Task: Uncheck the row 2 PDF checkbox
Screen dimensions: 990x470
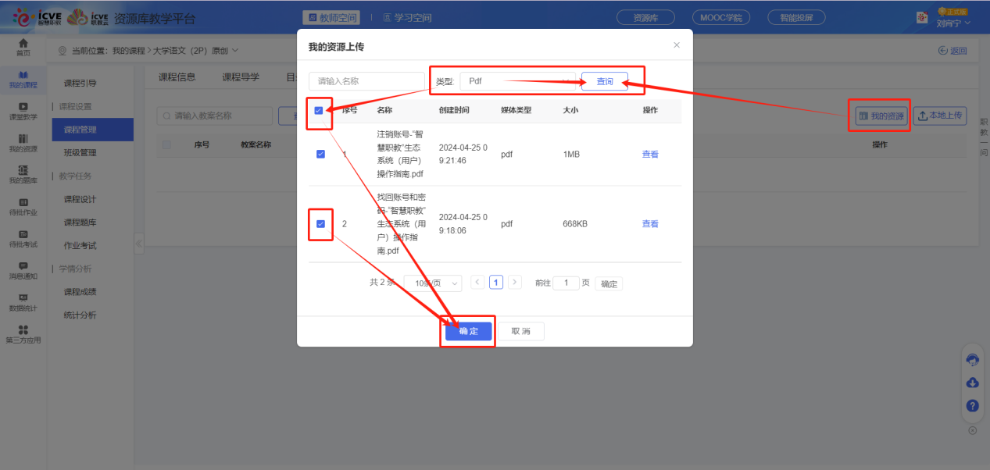Action: point(320,224)
